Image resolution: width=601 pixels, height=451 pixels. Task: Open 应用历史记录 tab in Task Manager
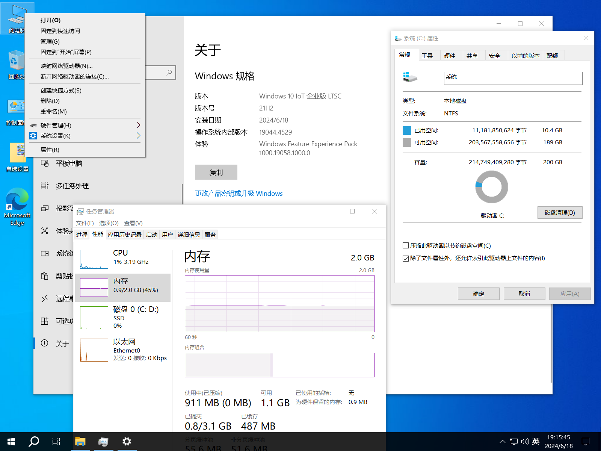(x=125, y=235)
